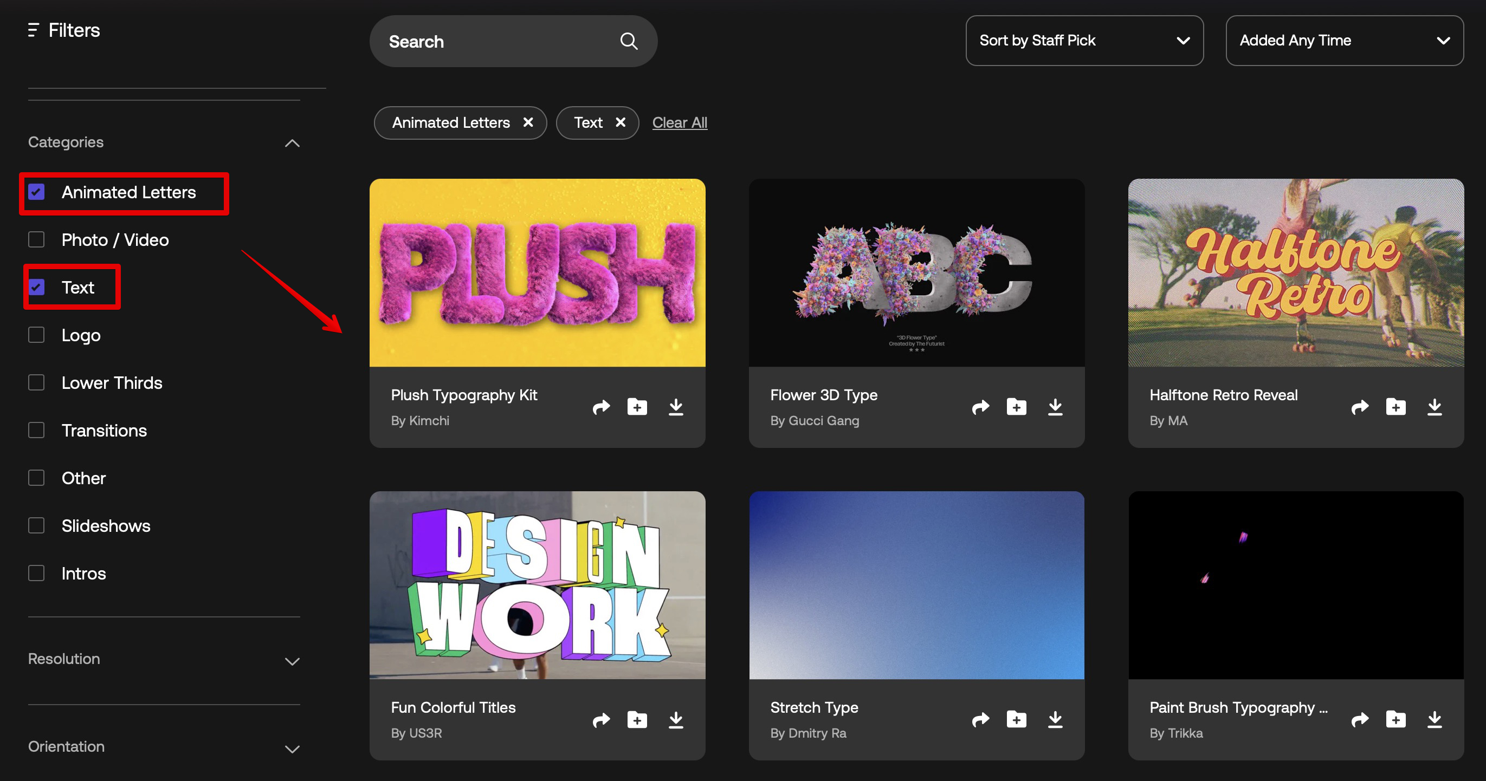
Task: Download the Stretch Type template
Action: click(x=1055, y=719)
